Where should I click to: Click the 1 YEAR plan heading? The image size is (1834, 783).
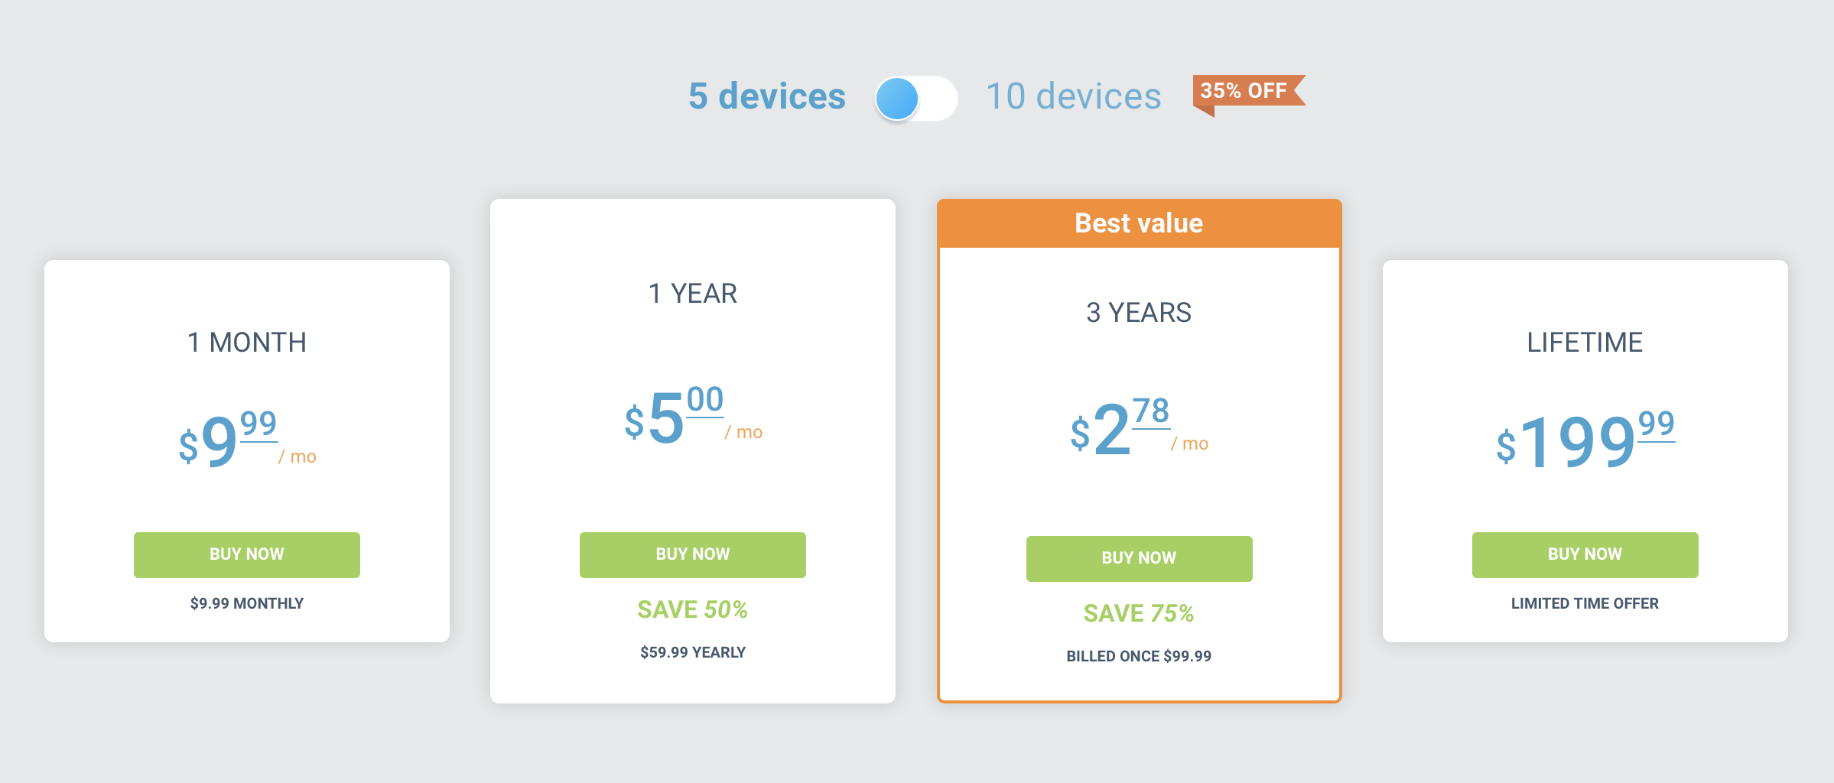pyautogui.click(x=692, y=294)
